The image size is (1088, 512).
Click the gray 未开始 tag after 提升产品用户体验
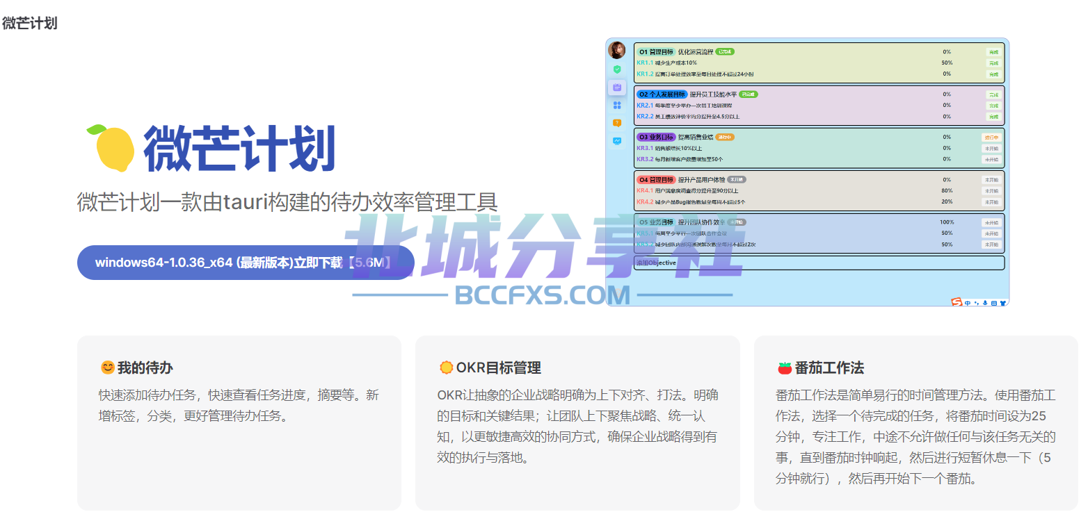pos(737,179)
